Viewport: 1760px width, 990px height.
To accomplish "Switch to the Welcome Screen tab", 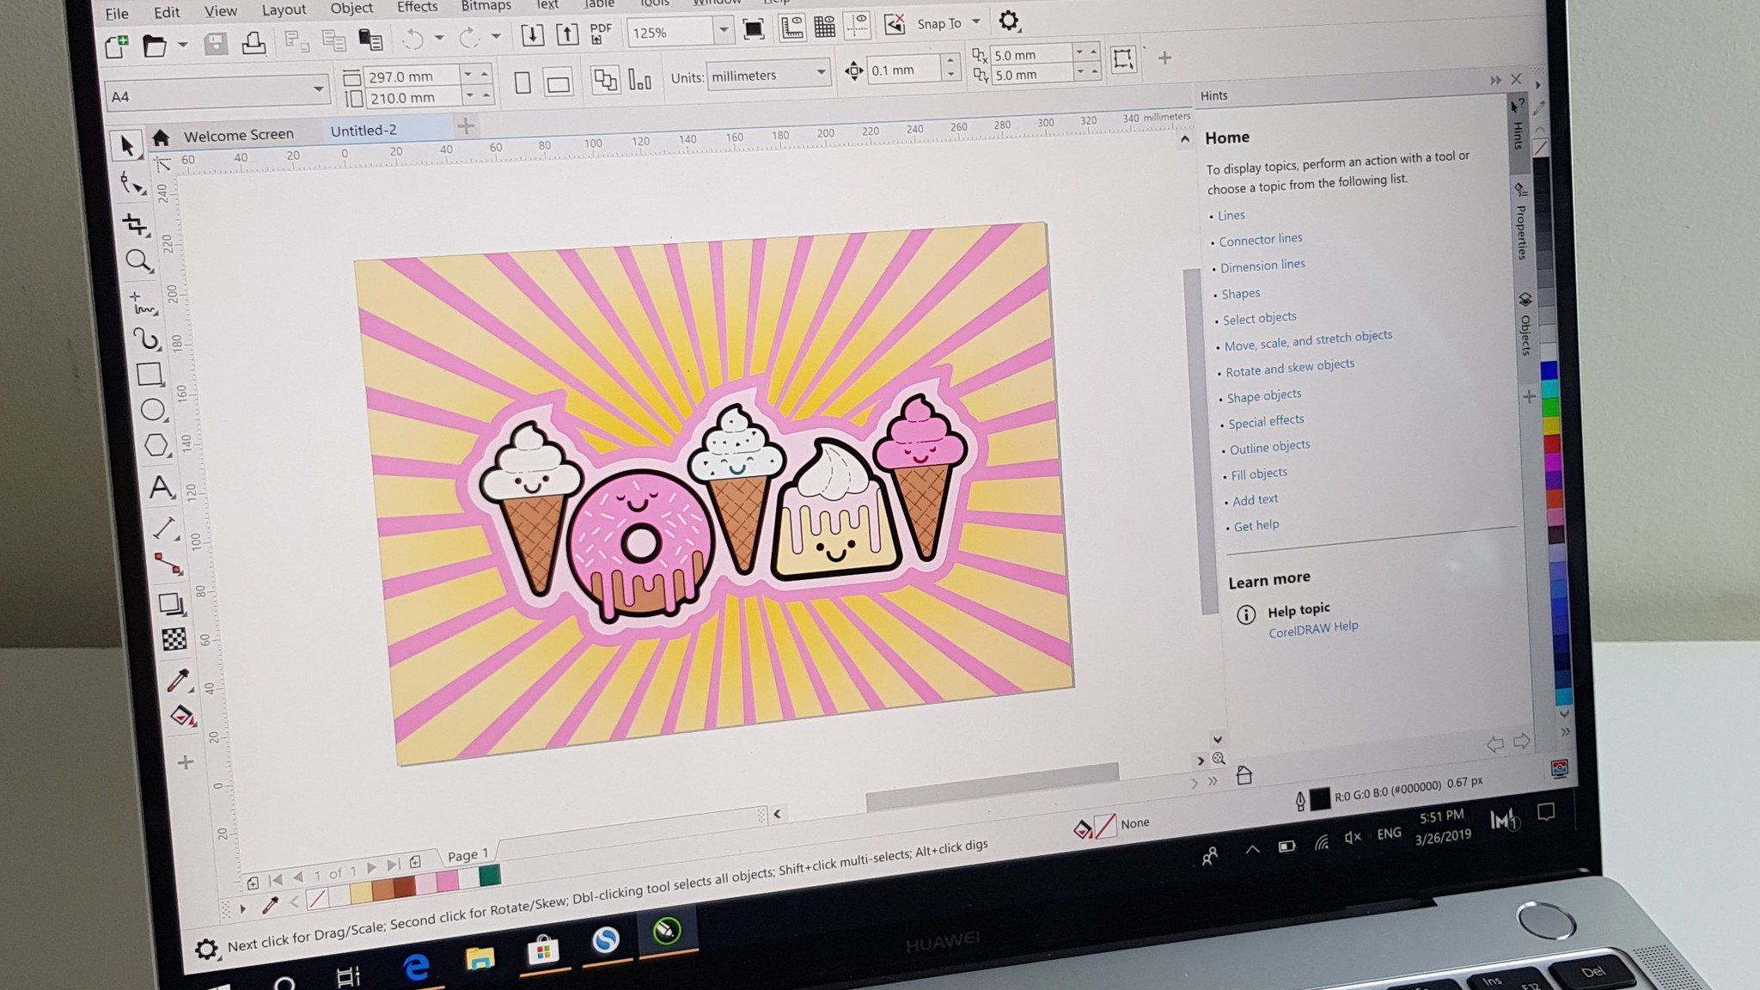I will point(238,135).
